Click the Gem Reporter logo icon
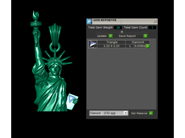Image resolution: width=185 pixels, height=138 pixels. coord(89,21)
